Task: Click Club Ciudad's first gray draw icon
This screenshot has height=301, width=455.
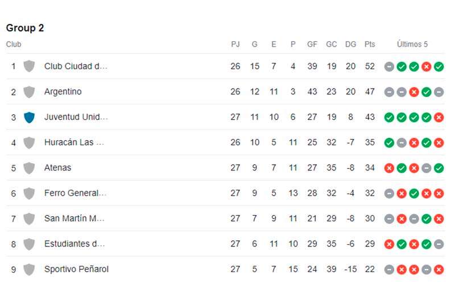Action: tap(389, 66)
